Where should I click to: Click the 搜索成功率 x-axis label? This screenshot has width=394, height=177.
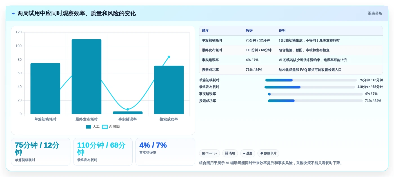pyautogui.click(x=169, y=119)
